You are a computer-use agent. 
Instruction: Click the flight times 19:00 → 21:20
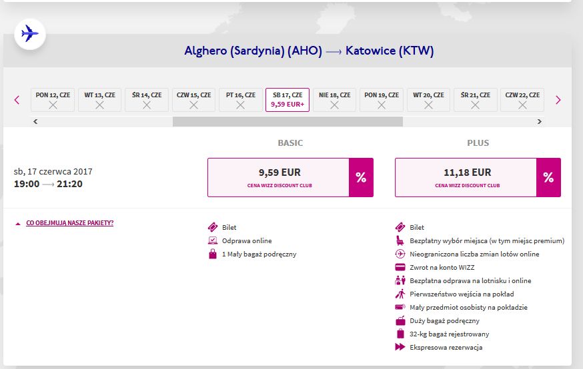[x=48, y=184]
